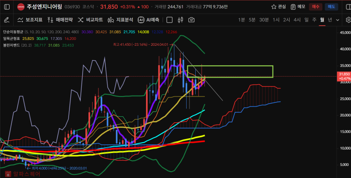
Task: Click the 거래대금 77억 9,736만 text
Action: [x=207, y=7]
